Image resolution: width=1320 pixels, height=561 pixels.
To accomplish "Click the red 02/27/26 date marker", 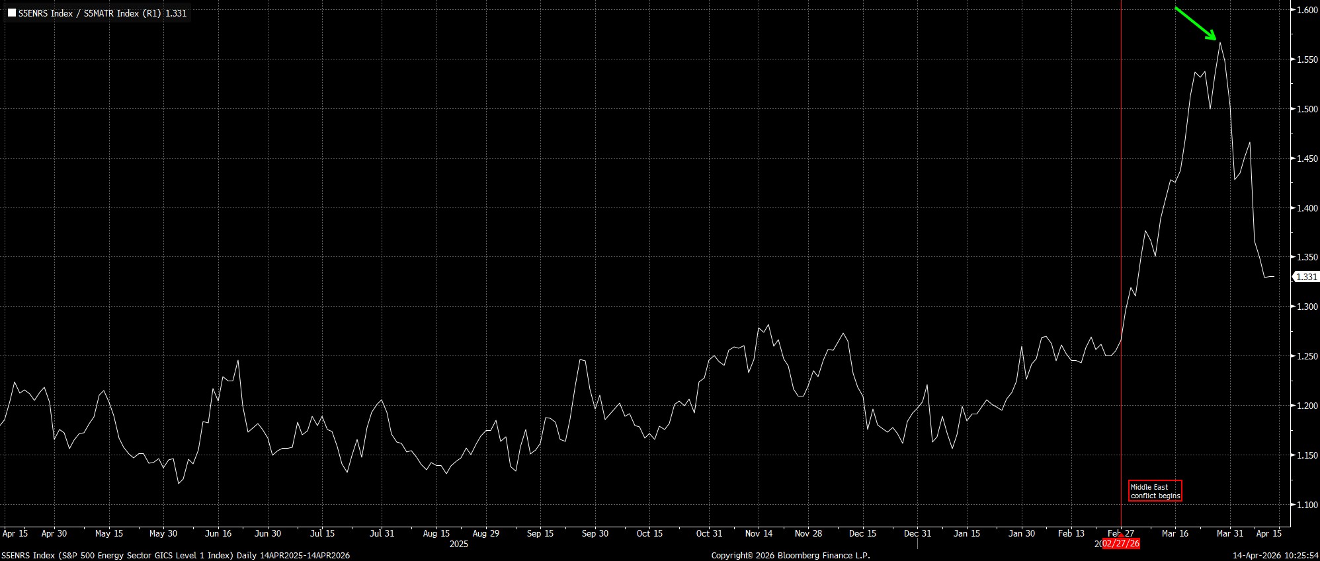I will [1121, 544].
